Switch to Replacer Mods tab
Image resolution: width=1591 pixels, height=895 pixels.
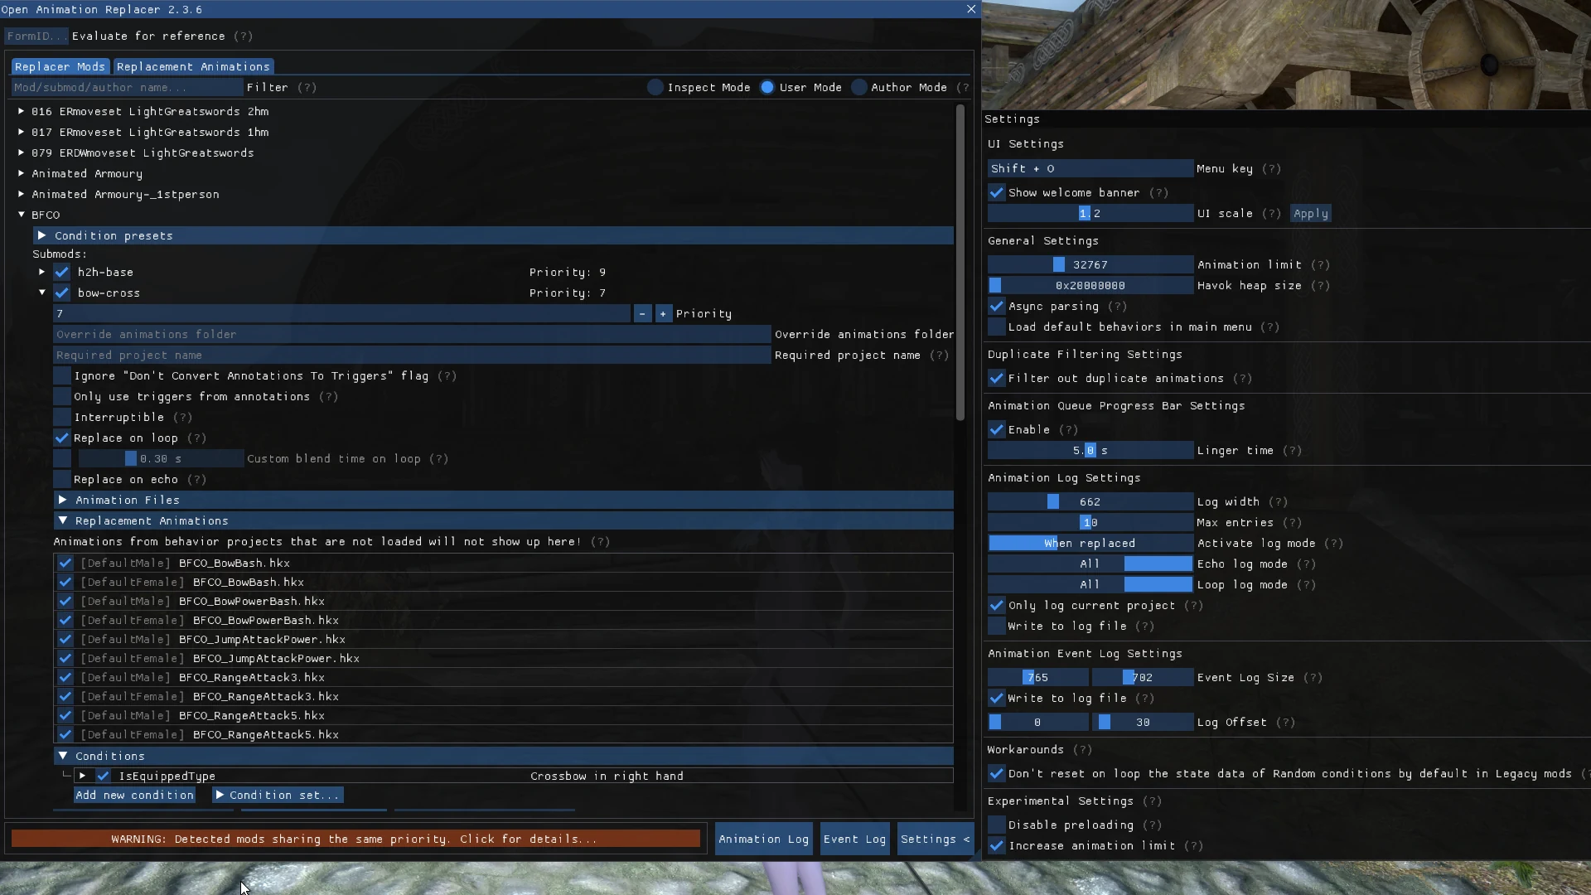click(60, 67)
